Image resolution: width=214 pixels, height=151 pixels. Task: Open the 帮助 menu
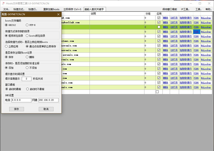tap(208, 9)
